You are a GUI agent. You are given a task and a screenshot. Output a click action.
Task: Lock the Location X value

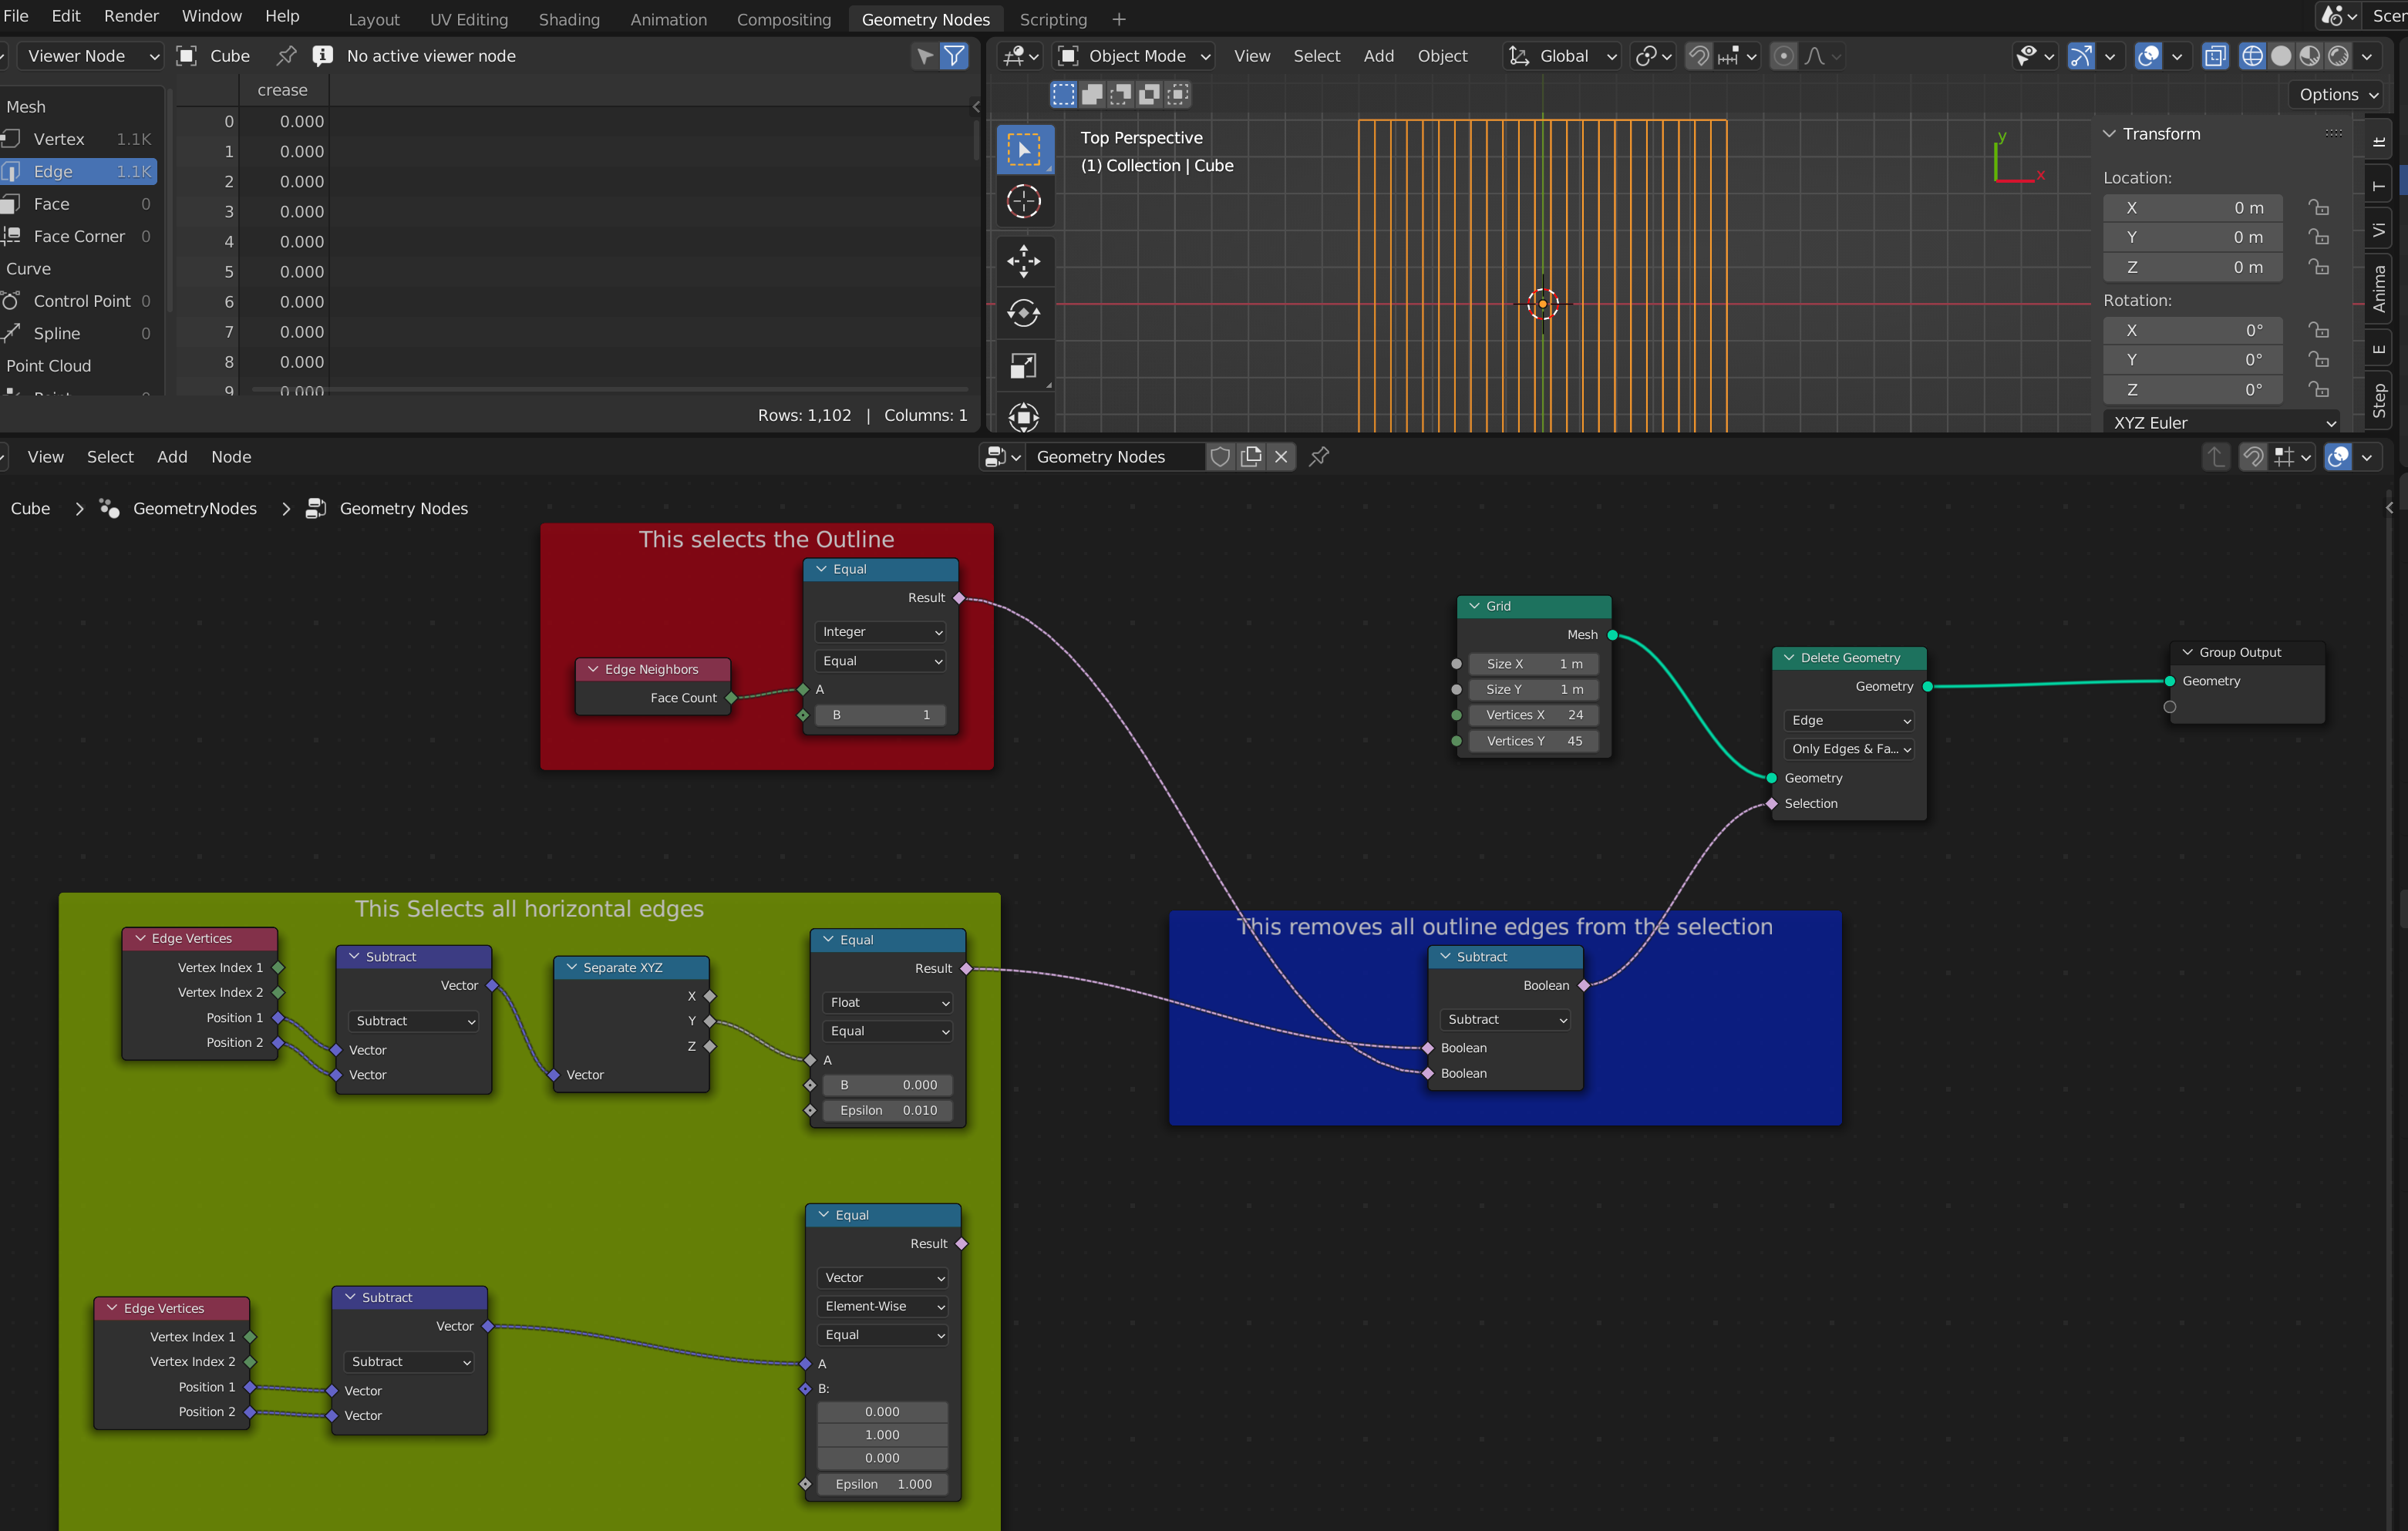coord(2318,208)
